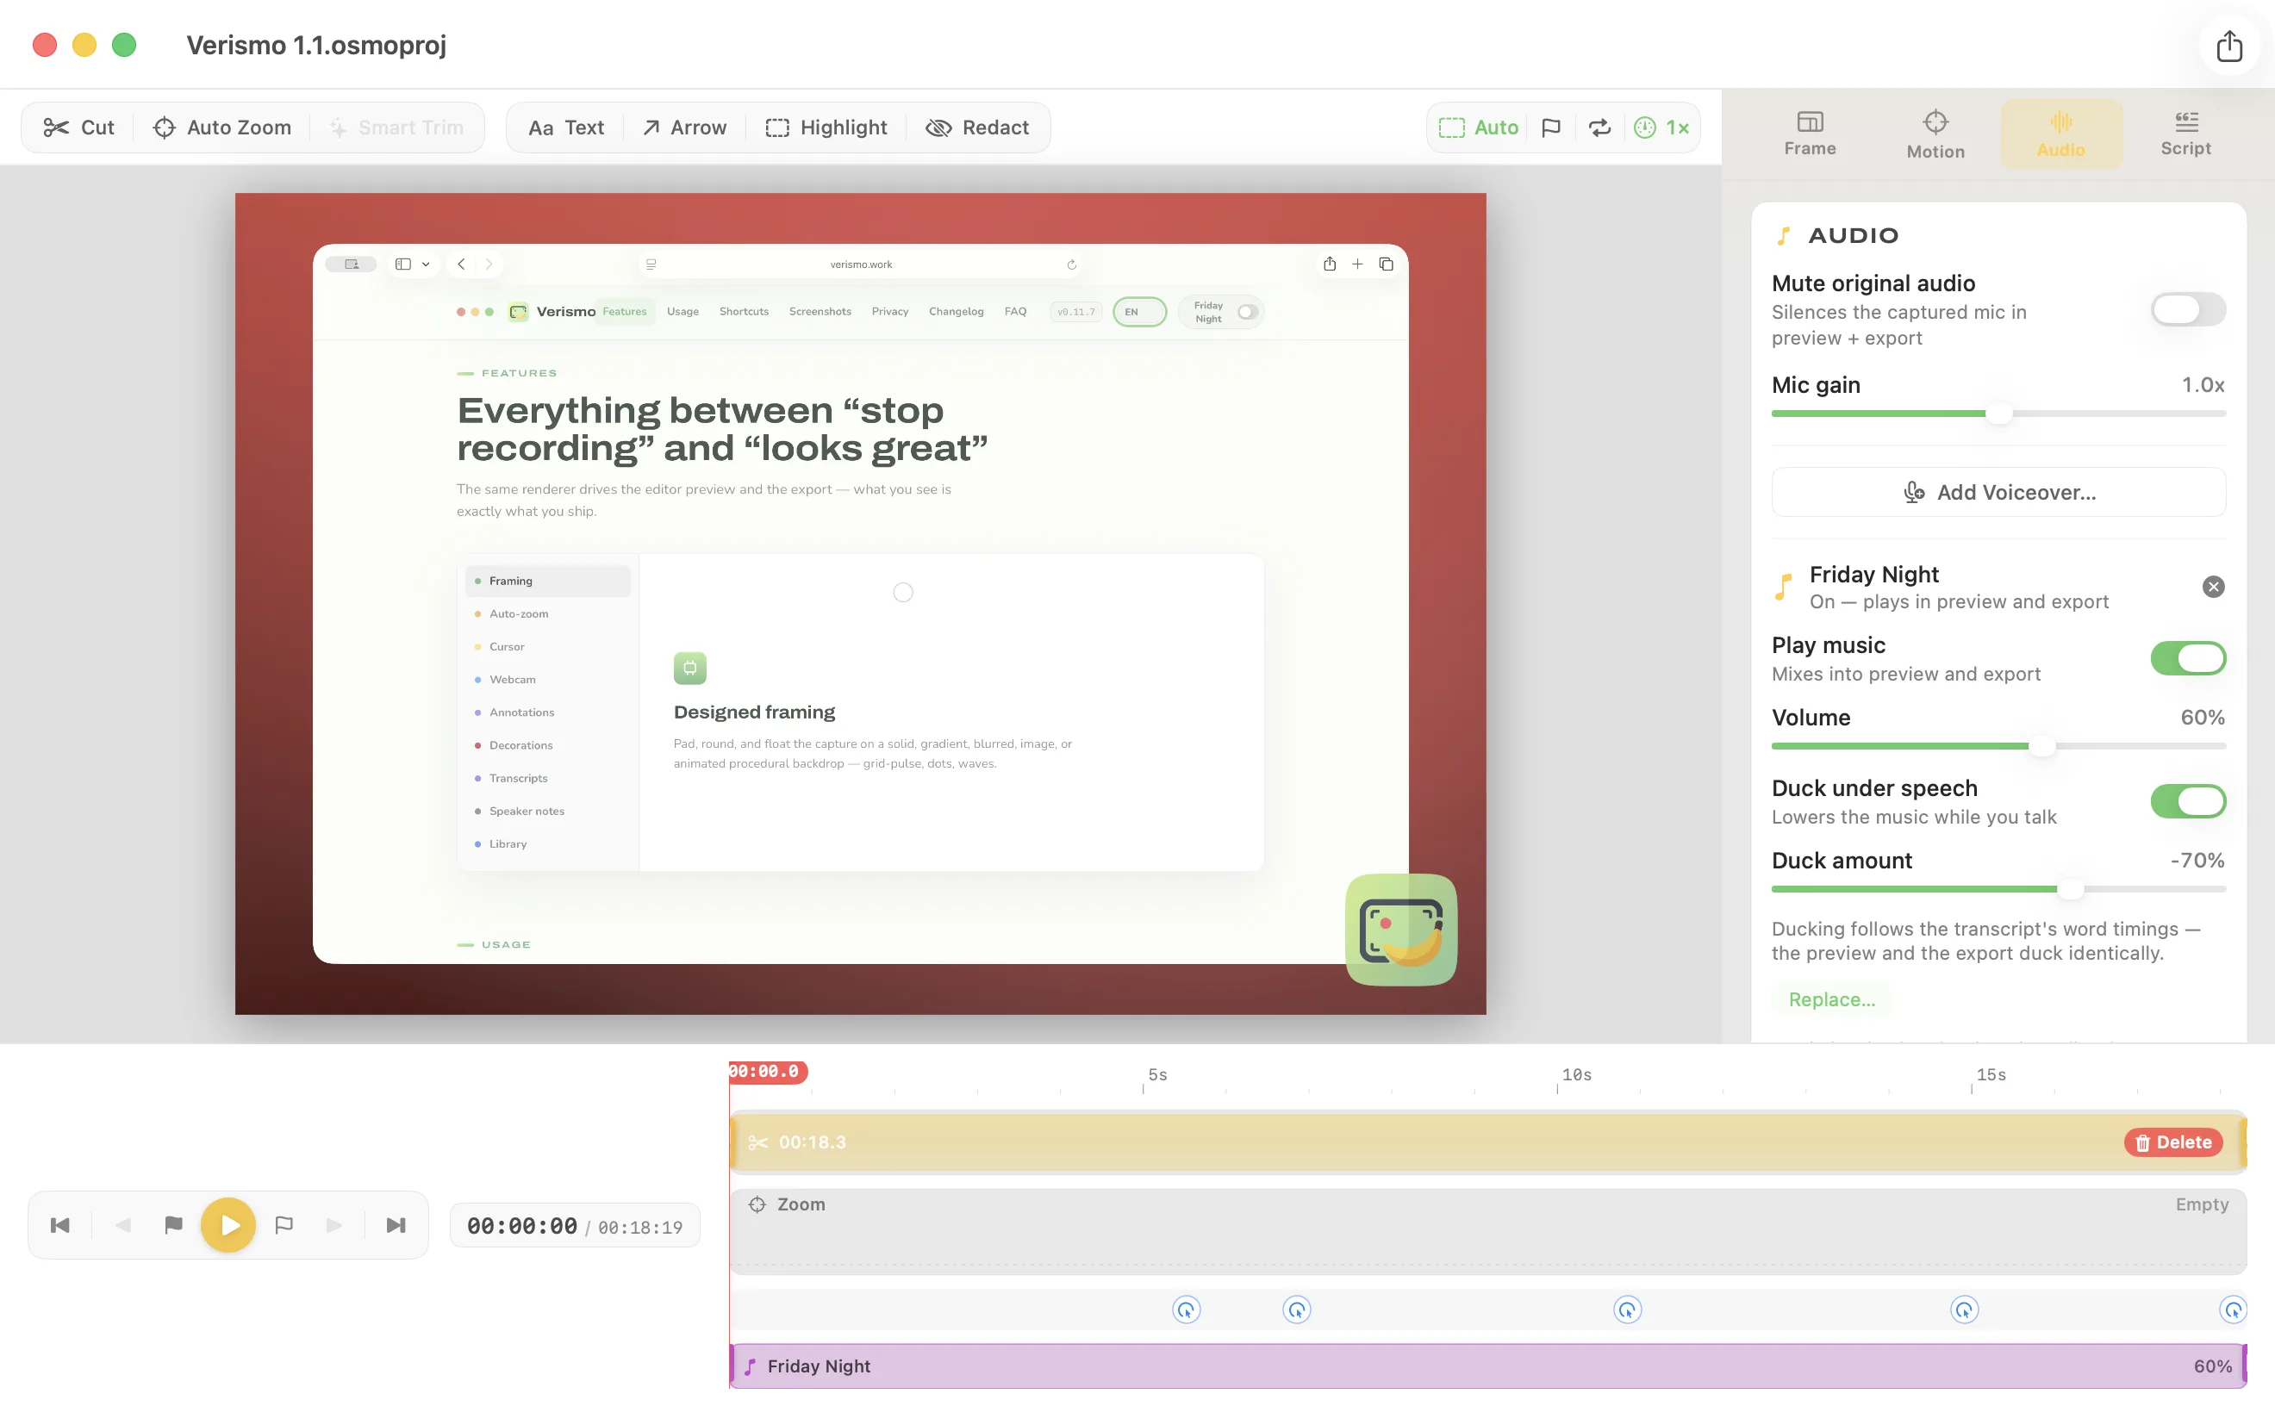Click the Usage nav link in preview

(682, 312)
